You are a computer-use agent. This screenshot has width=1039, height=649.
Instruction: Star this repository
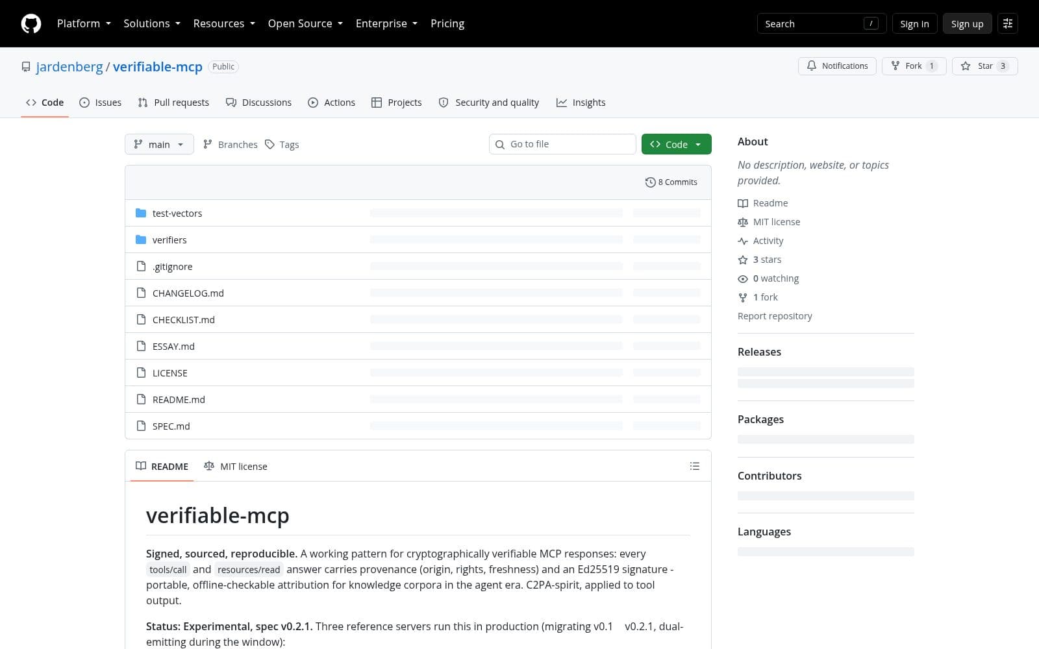click(x=984, y=66)
